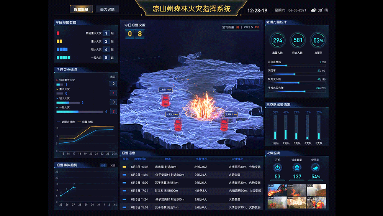Open the JC01 camera feed

pyautogui.click(x=277, y=190)
